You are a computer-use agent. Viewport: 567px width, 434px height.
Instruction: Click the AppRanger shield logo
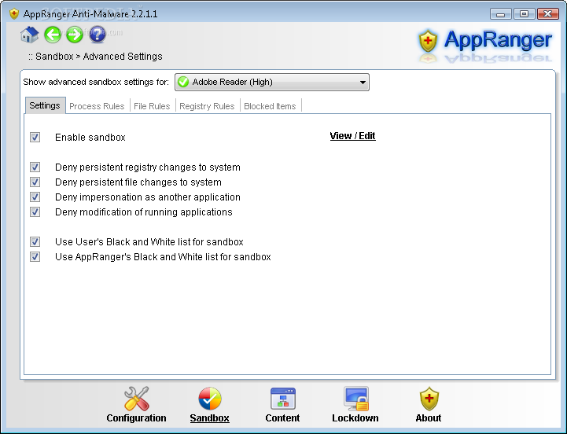[428, 41]
